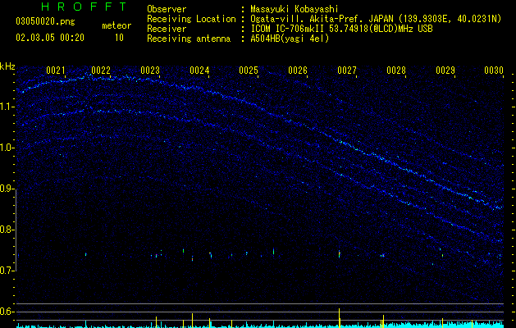Click the 0.8 frequency axis label
Image resolution: width=516 pixels, height=328 pixels.
[7, 230]
